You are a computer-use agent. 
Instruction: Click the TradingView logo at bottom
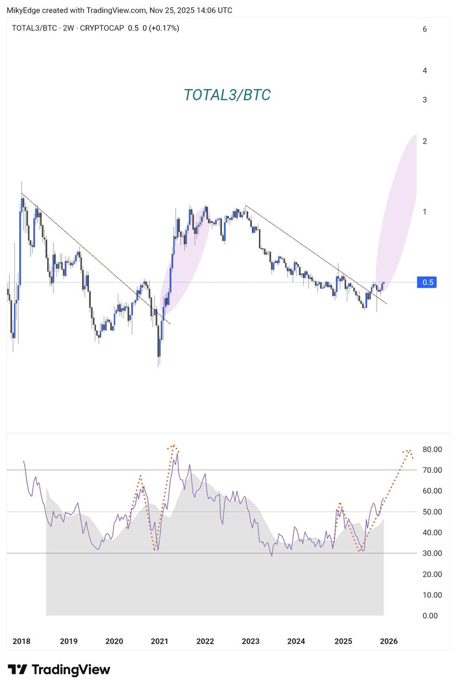59,669
